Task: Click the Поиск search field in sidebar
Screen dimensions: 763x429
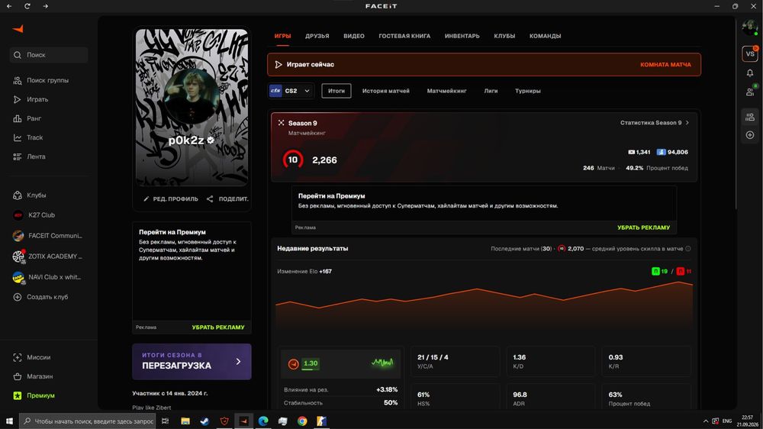Action: [49, 55]
